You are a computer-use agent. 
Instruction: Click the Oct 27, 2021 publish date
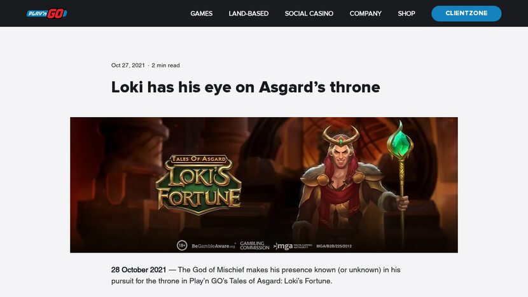[128, 66]
